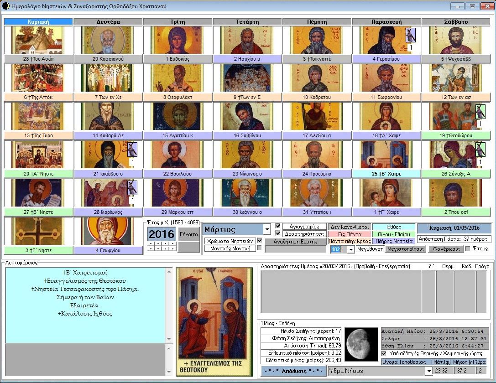The height and width of the screenshot is (383, 496).
Task: Open the image above 22 Βασιλείου
Action: point(178,155)
